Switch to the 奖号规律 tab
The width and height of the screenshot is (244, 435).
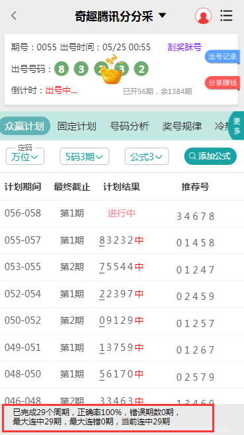click(x=182, y=126)
